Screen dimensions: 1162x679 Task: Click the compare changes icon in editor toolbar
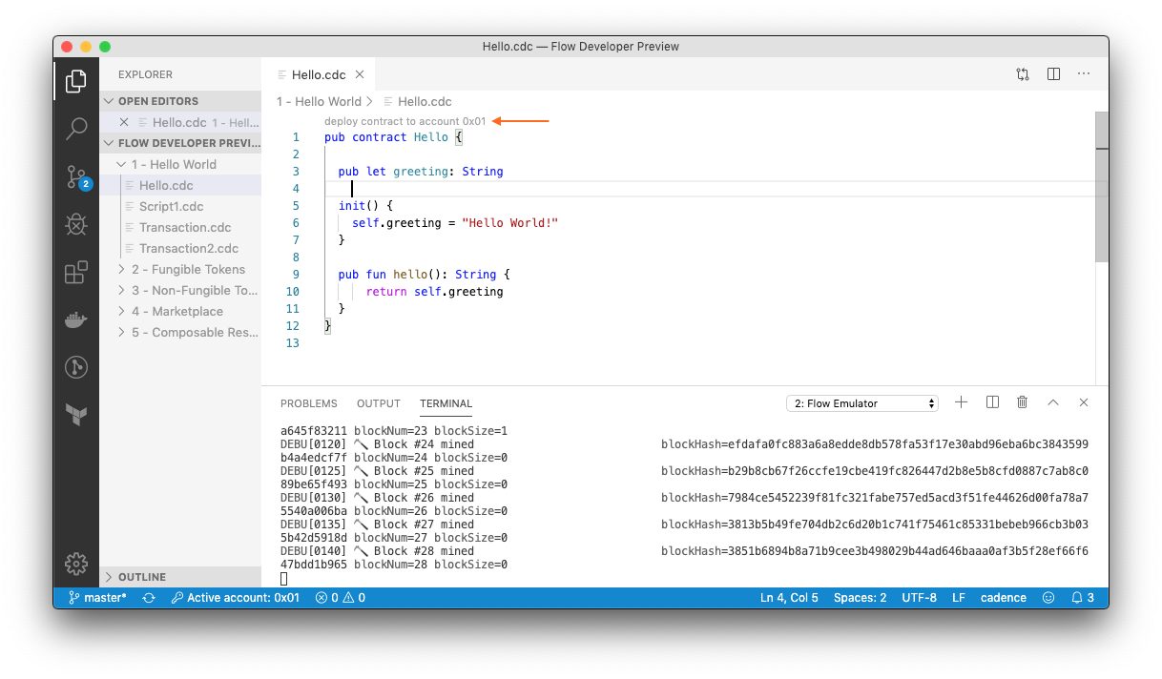[1023, 73]
